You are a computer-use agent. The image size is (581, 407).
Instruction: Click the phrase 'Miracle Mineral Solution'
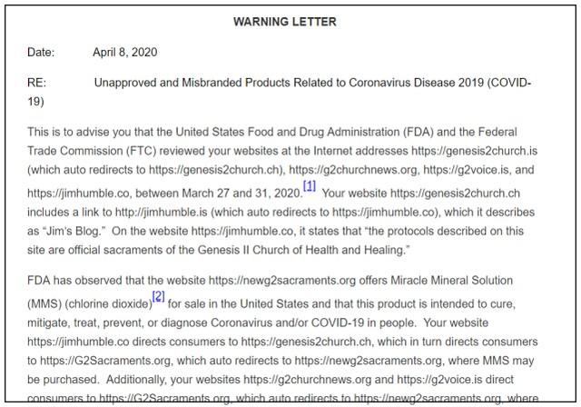[x=447, y=280]
